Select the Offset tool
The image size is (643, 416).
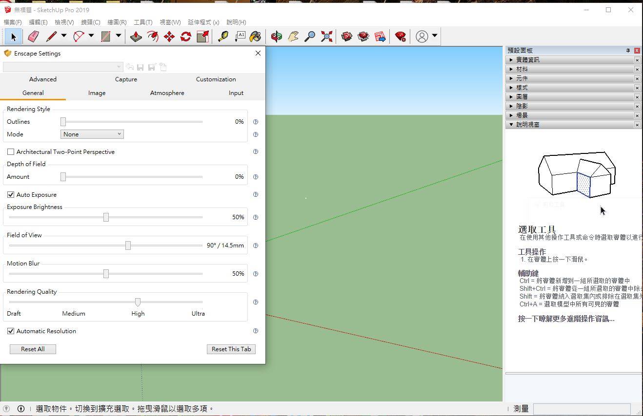[153, 37]
